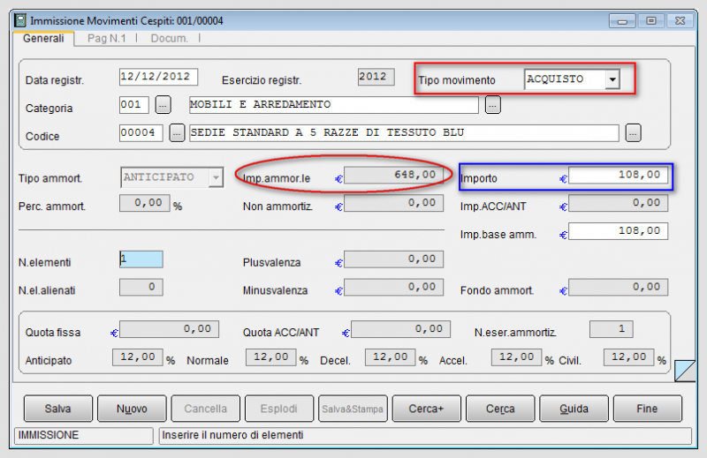The image size is (707, 458).
Task: Click the Salva&Stampa button
Action: (353, 409)
